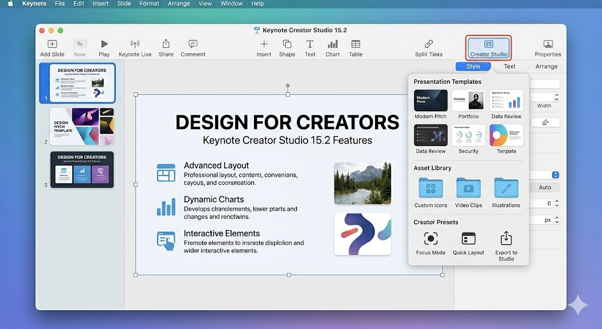Click the Advanced Layout heading text
The width and height of the screenshot is (602, 329).
[216, 165]
